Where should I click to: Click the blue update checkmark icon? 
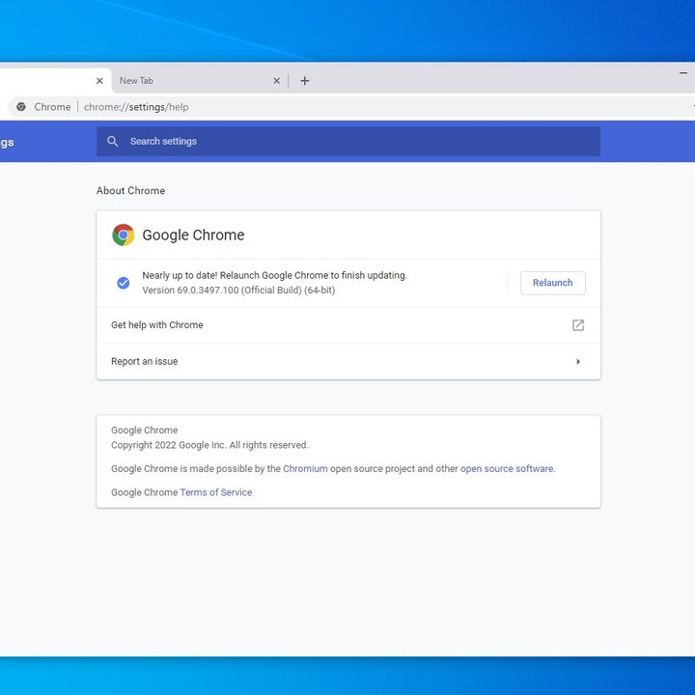pos(124,283)
